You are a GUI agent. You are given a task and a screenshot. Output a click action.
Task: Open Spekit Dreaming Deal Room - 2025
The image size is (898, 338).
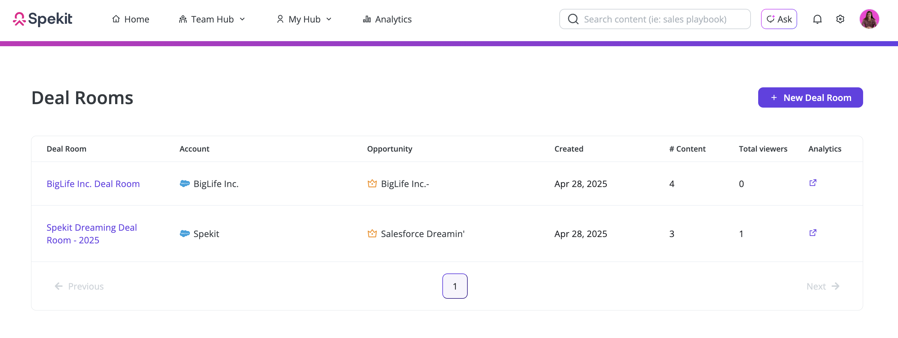click(x=92, y=234)
